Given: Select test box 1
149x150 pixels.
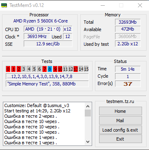Looking at the screenshot, I should (13, 69).
